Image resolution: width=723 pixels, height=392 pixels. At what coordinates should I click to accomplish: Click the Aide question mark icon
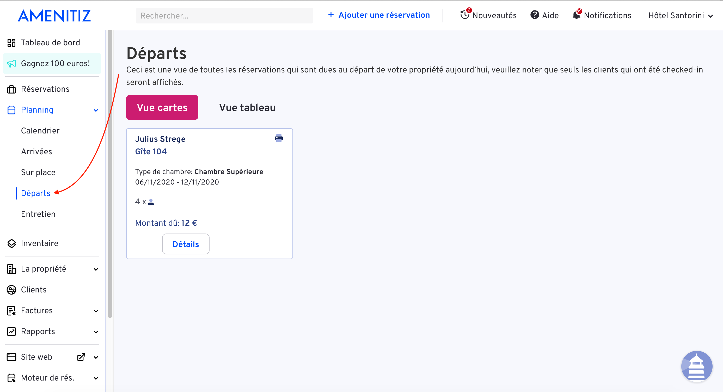535,15
